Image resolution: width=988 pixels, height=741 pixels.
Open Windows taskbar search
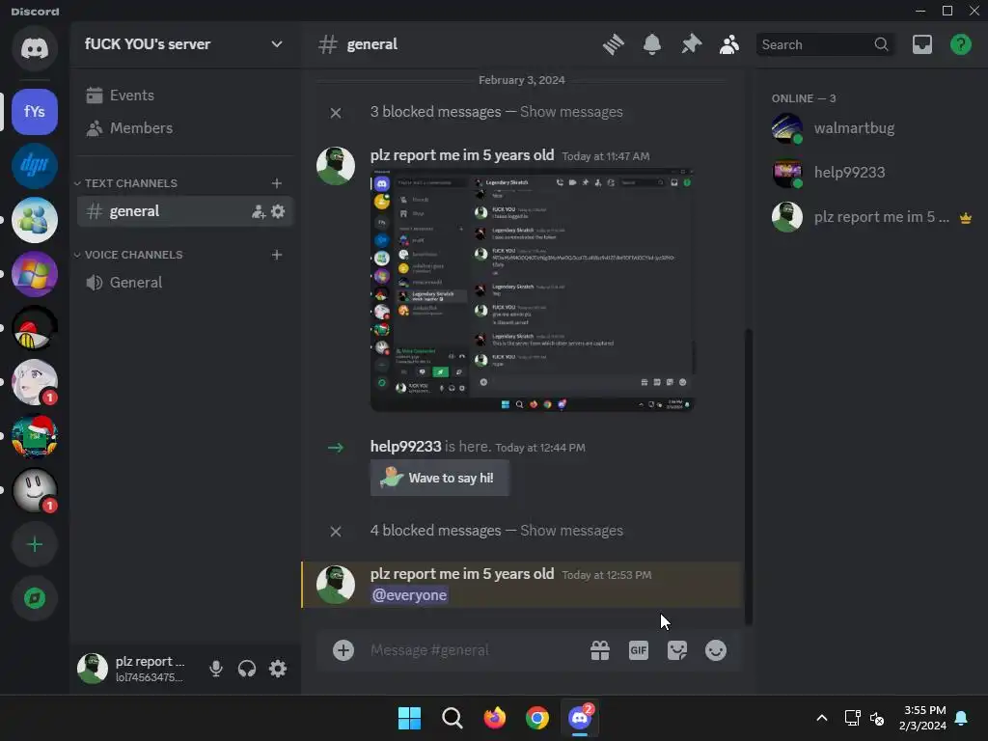click(x=452, y=718)
